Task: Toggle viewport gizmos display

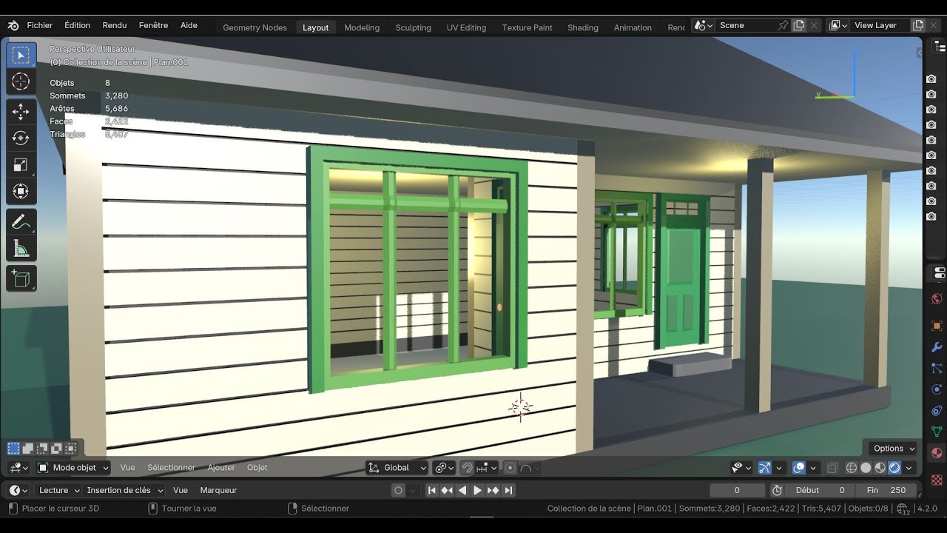Action: [x=765, y=468]
